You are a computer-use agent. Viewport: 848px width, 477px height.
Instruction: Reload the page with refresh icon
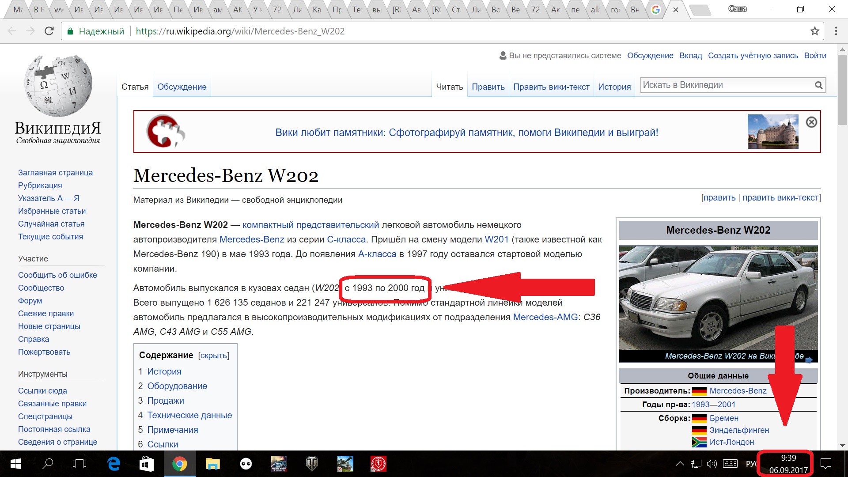pyautogui.click(x=49, y=31)
